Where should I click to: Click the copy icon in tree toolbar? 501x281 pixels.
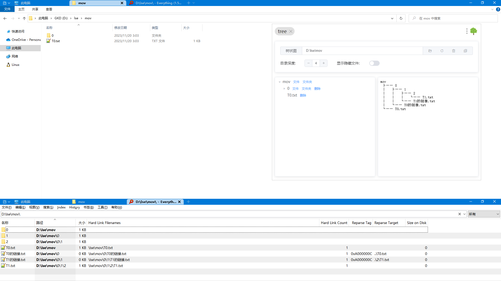tap(465, 51)
